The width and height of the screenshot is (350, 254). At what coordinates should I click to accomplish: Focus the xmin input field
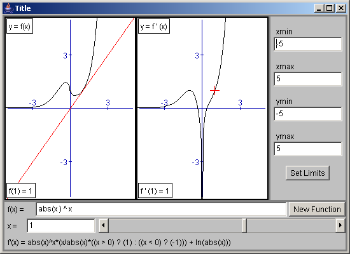[308, 44]
